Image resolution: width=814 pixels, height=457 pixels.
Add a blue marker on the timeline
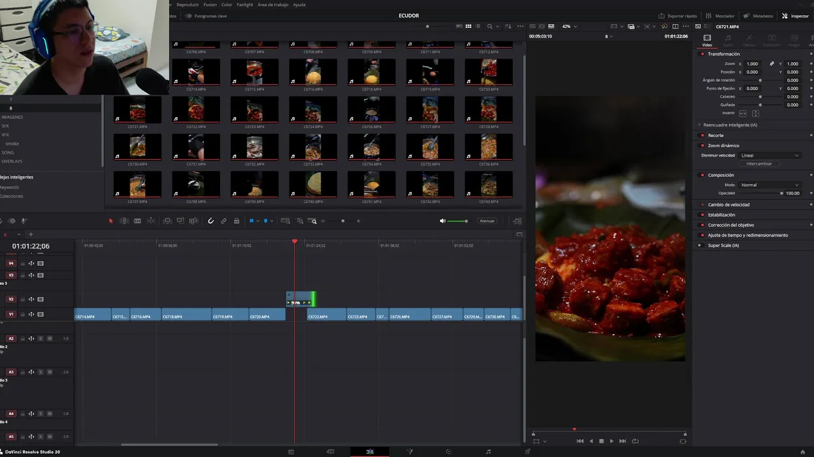click(x=266, y=221)
